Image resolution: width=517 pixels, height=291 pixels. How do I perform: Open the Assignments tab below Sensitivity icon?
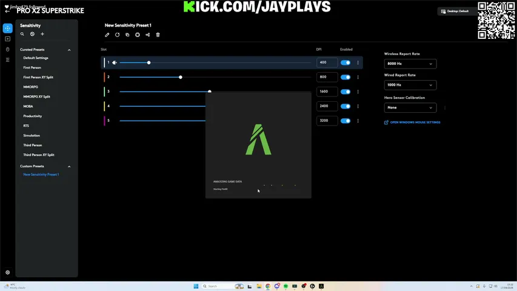[8, 39]
